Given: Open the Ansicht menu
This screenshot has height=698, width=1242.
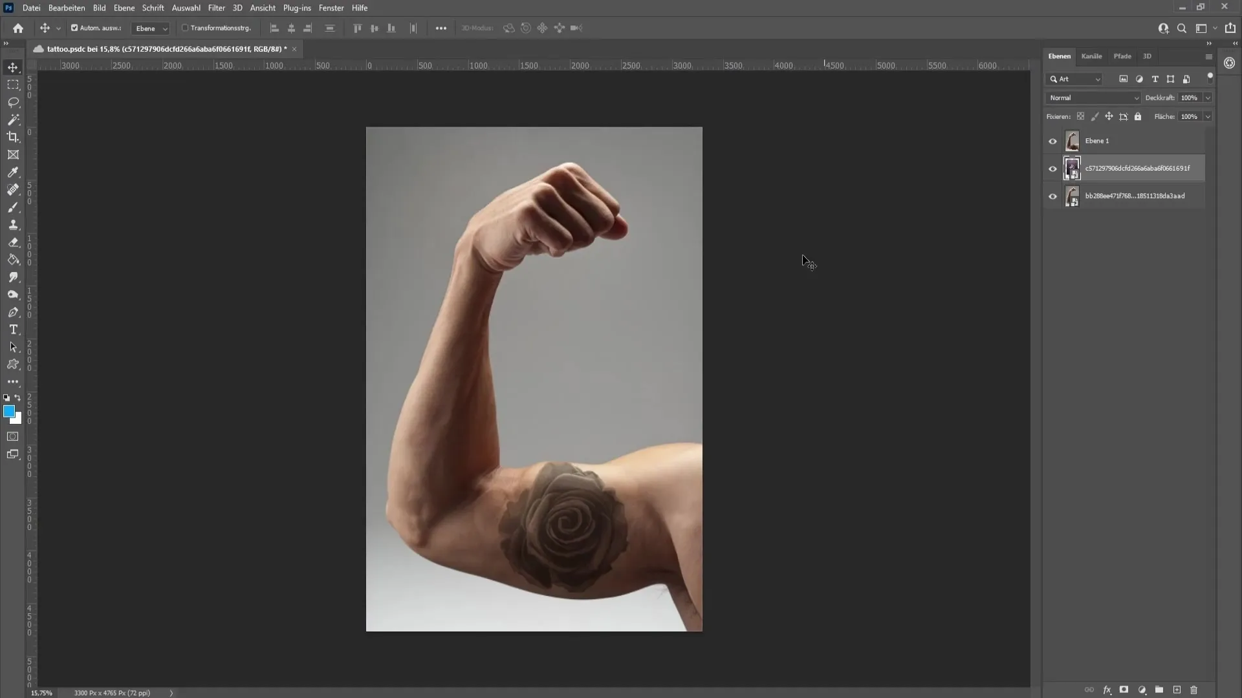Looking at the screenshot, I should point(263,8).
